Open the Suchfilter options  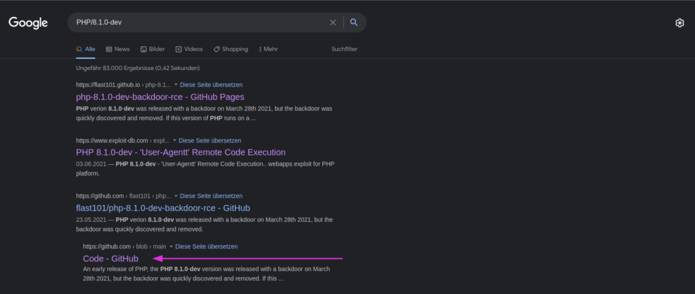344,49
